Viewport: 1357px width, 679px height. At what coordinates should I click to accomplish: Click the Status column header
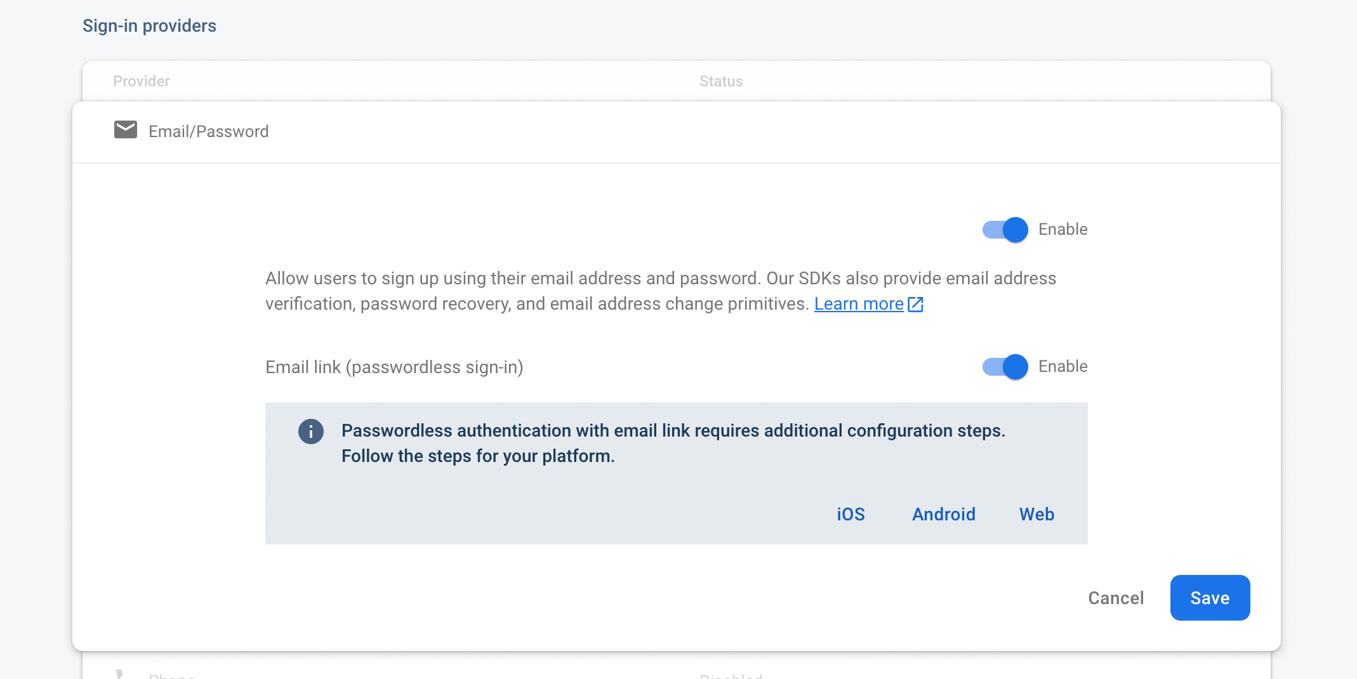click(x=720, y=81)
